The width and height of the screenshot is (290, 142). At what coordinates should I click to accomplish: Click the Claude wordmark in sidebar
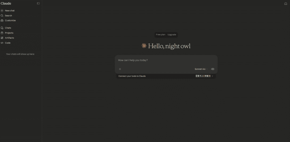pos(6,3)
